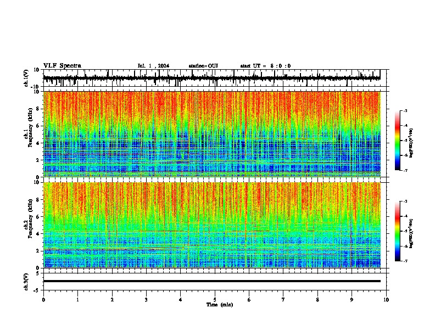Click the 5 minute tick label on time axis

pos(215,300)
